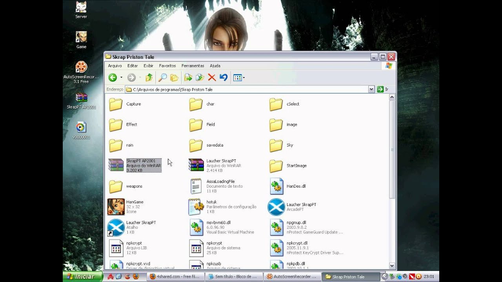This screenshot has height=282, width=502.
Task: Open SkrapPT AP2001 desktop archive
Action: pyautogui.click(x=81, y=100)
